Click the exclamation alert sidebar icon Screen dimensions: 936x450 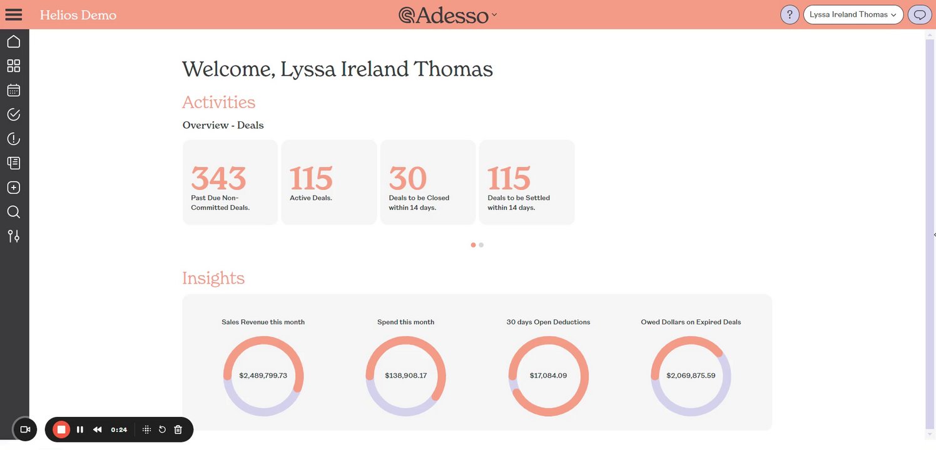click(x=14, y=139)
